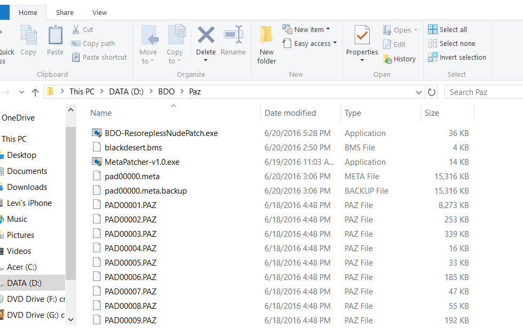Click the Paste clipboard icon
This screenshot has width=523, height=328.
[x=55, y=36]
